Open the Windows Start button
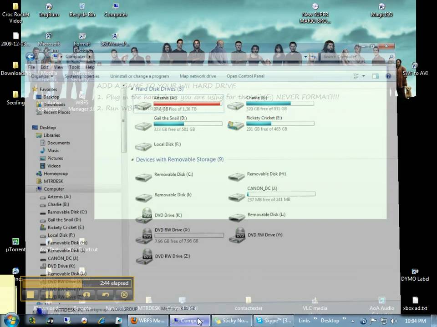The image size is (437, 327). click(x=11, y=320)
